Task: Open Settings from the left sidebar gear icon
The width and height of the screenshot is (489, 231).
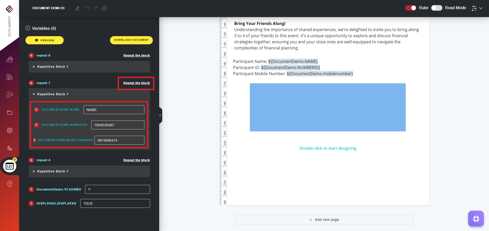Action: 9,130
